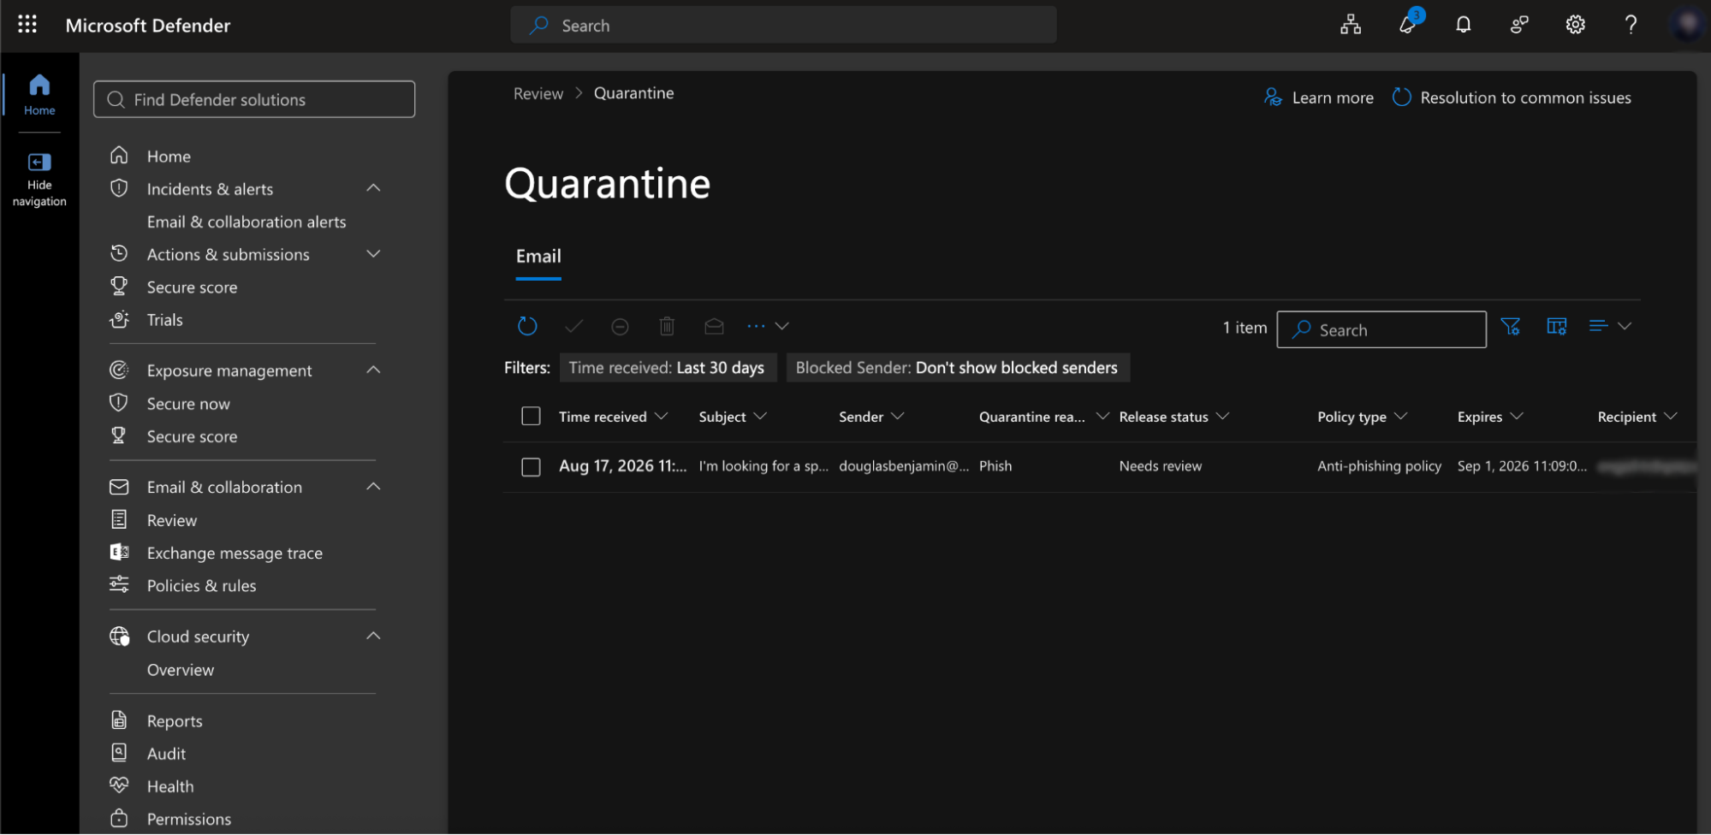Click the Learn more link

point(1333,98)
